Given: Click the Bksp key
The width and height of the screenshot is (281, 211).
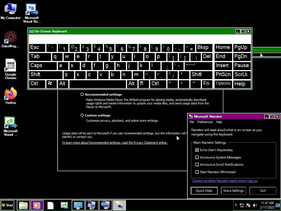Looking at the screenshot, I should [x=204, y=48].
